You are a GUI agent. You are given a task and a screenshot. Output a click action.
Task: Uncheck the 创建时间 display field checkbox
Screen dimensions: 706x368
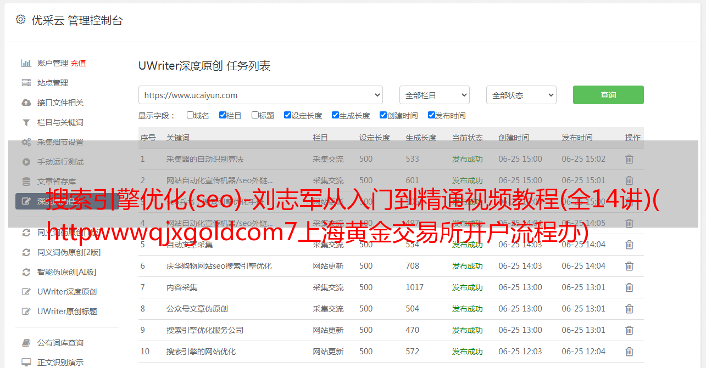point(383,115)
